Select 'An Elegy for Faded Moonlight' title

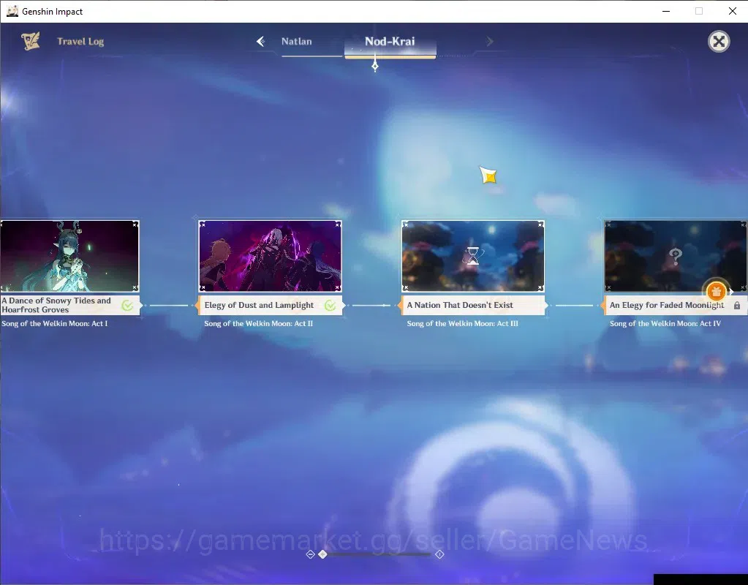click(x=666, y=305)
